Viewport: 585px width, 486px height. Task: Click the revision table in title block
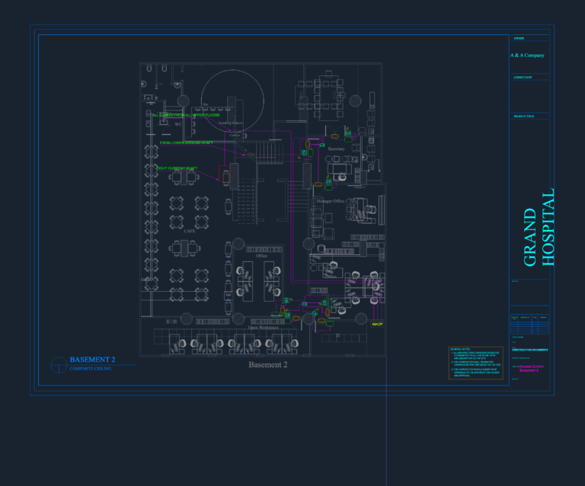pyautogui.click(x=530, y=325)
